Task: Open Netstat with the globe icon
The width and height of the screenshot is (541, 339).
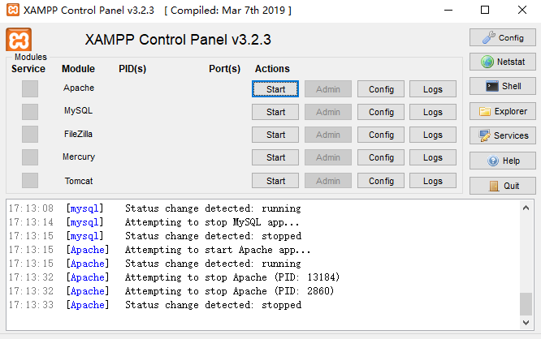Action: pyautogui.click(x=502, y=62)
